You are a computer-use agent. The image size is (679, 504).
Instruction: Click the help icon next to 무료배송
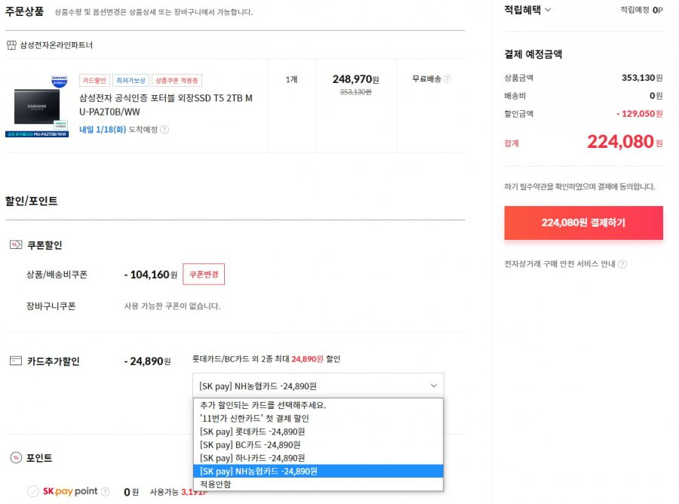[x=447, y=78]
